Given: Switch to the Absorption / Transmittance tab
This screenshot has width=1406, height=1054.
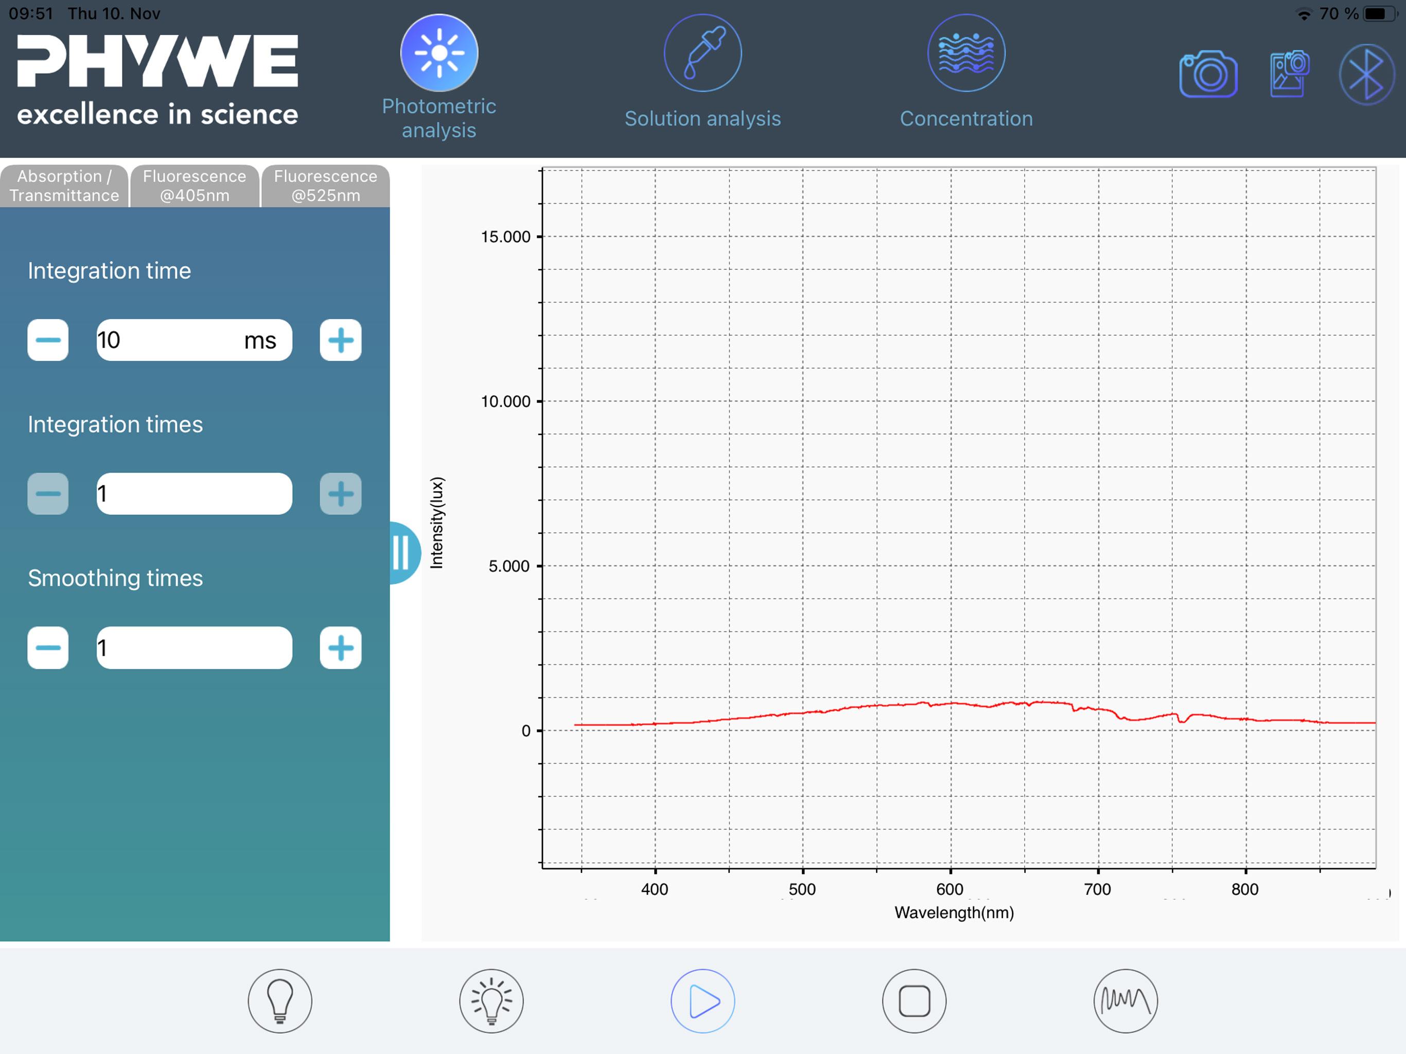Looking at the screenshot, I should point(64,186).
